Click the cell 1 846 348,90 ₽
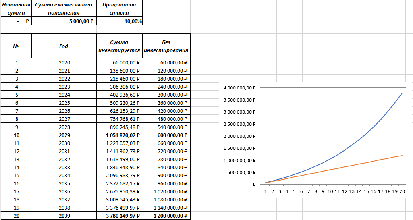413x220 pixels. (119, 167)
